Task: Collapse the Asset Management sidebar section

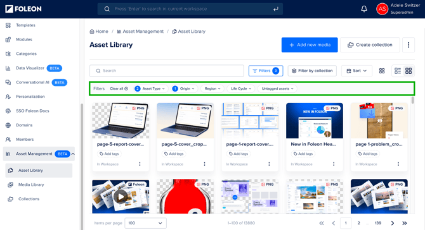Action: (73, 154)
